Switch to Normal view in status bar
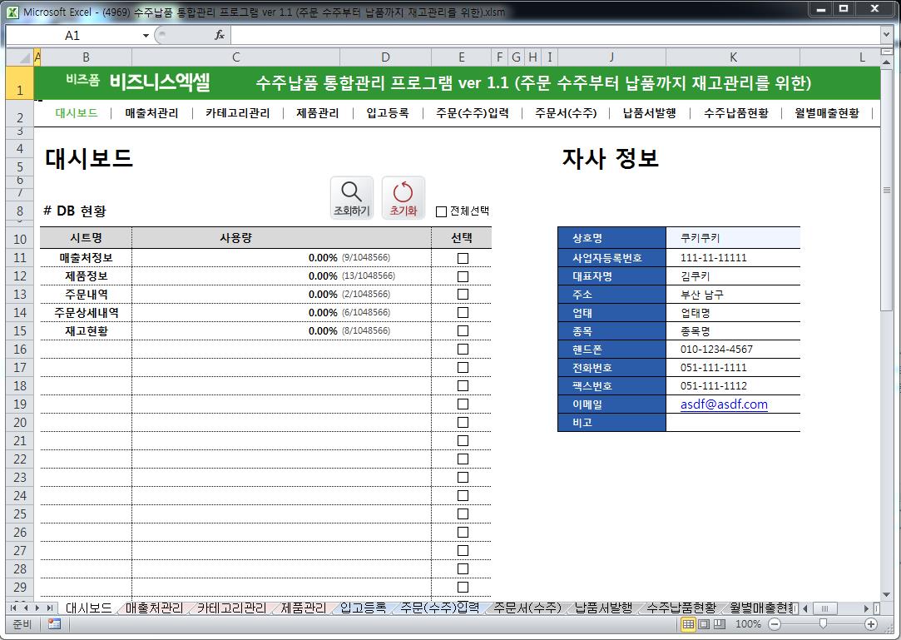 pyautogui.click(x=689, y=624)
